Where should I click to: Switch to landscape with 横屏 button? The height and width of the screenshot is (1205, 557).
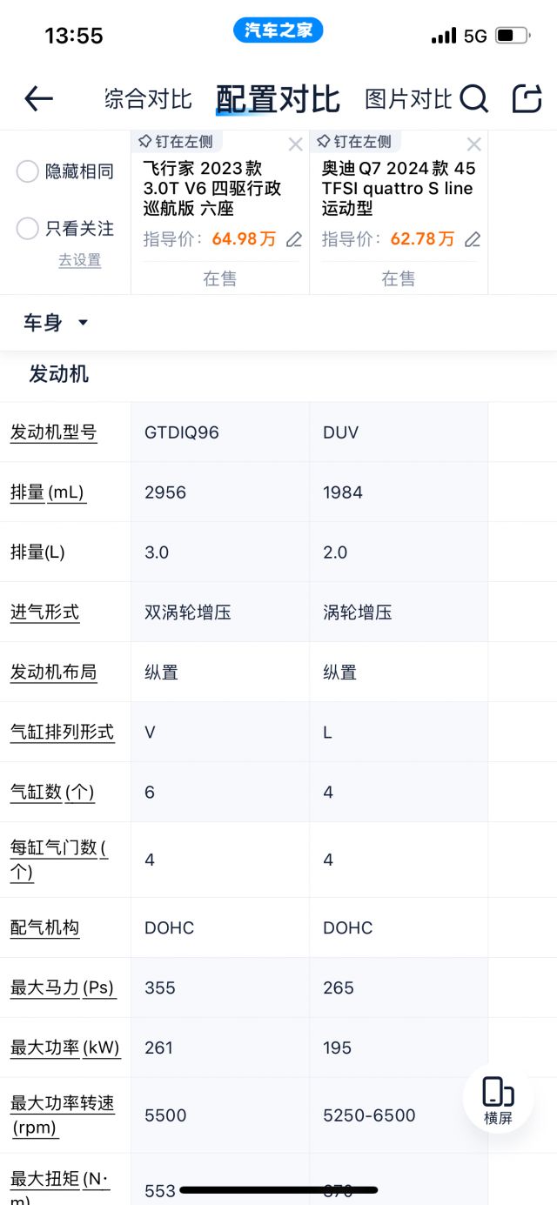pos(498,1101)
